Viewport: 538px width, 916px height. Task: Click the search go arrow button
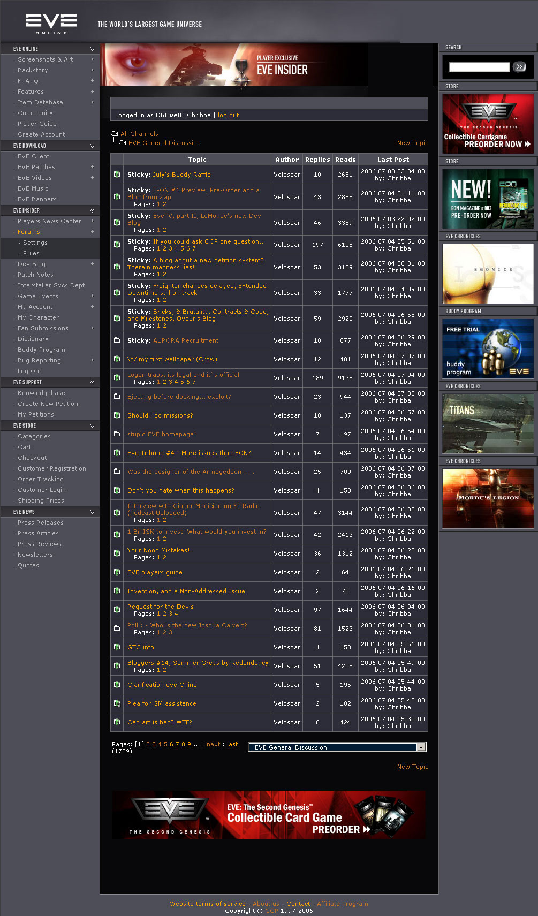519,67
